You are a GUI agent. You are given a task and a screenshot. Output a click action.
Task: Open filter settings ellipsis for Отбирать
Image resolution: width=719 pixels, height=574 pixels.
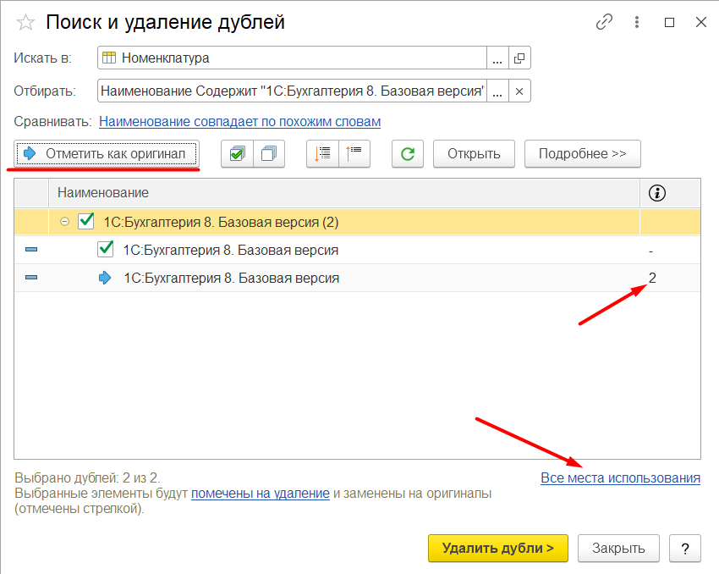click(497, 91)
